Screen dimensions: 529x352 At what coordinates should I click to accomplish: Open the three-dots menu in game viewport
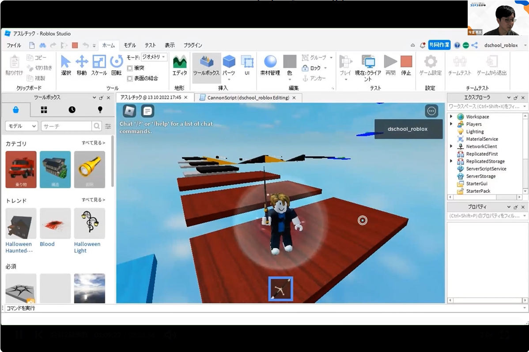(431, 111)
